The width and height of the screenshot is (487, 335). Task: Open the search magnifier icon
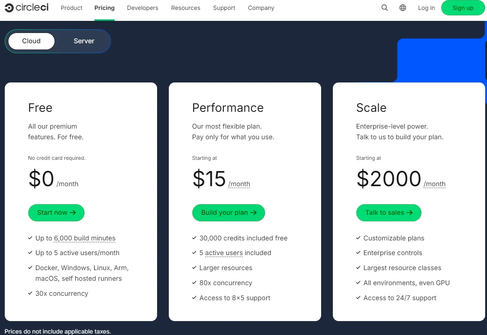pos(384,8)
